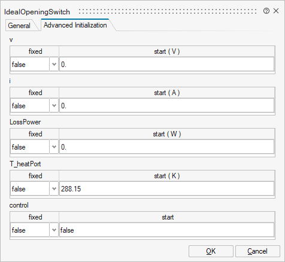Expand the T_heatPort fixed dropdown arrow

(54, 188)
